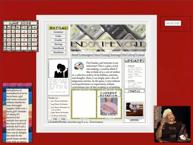Open the Animanga tab

pyautogui.click(x=115, y=55)
